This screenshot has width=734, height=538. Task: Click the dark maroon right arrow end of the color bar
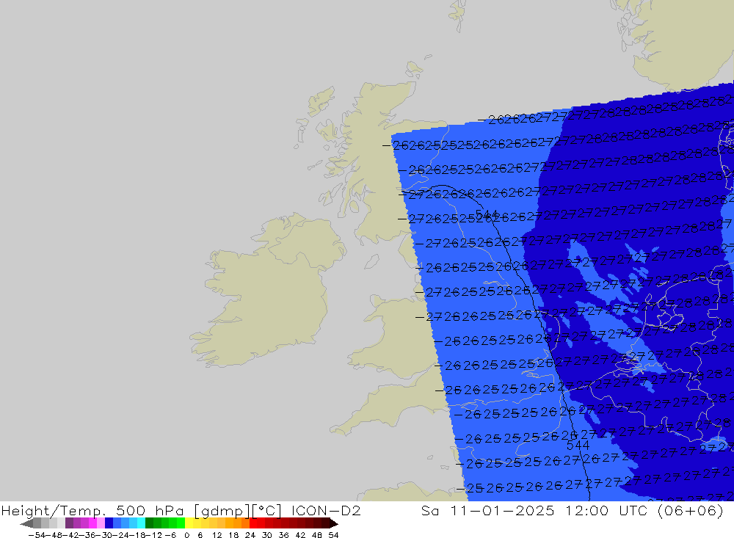click(x=333, y=523)
